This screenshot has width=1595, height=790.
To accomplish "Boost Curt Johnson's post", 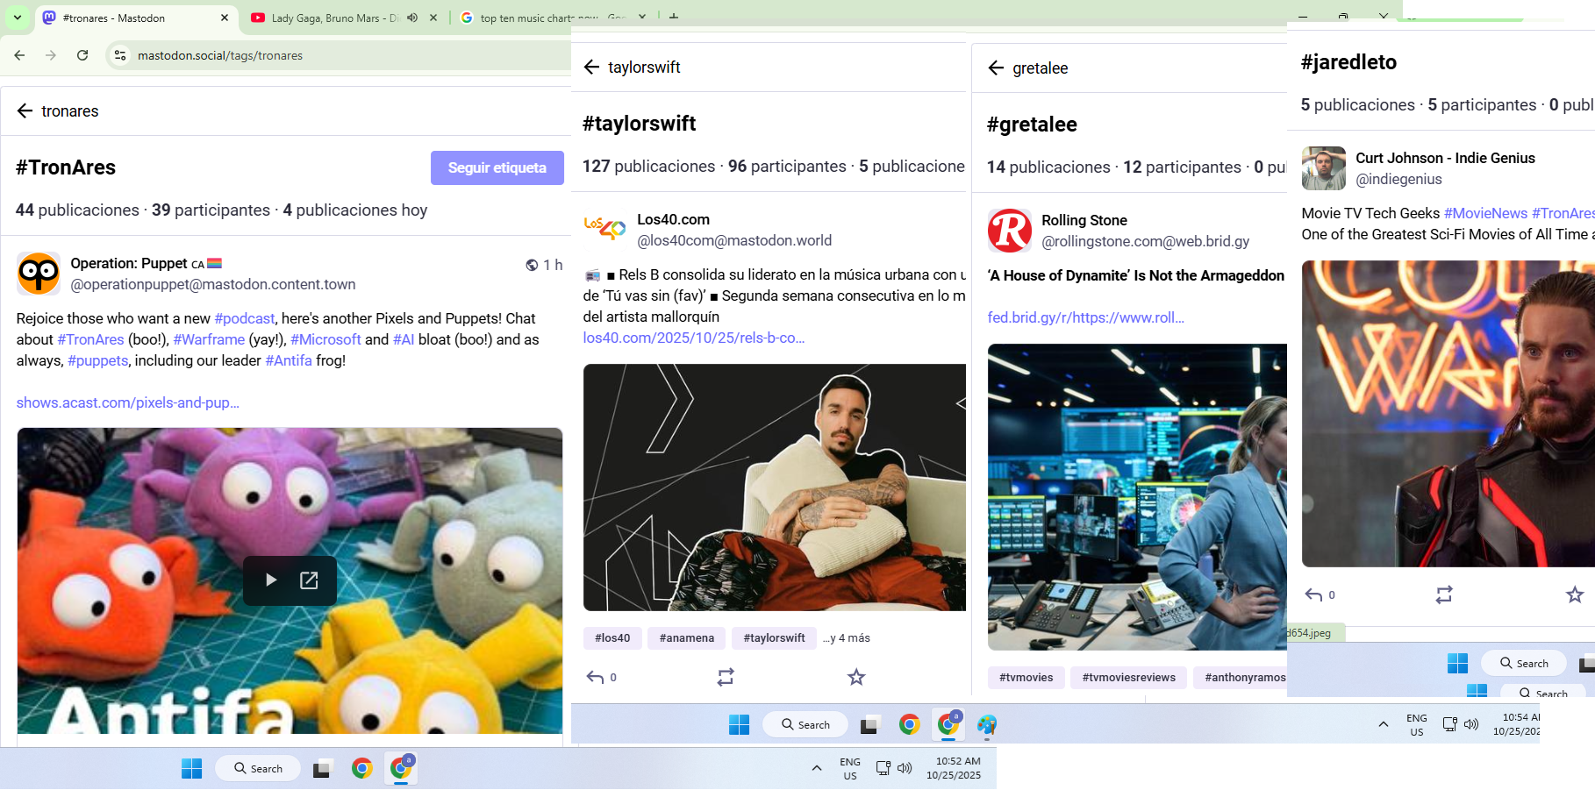I will [1444, 594].
